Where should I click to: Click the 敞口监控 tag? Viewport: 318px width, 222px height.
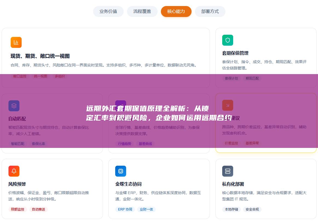(20, 76)
